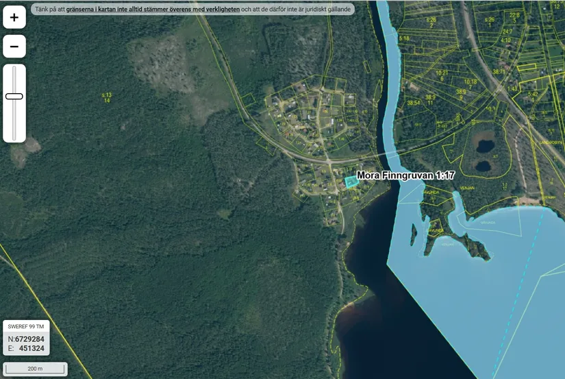Select forest parcel labeled s:13 14
This screenshot has width=565, height=379.
pos(107,98)
